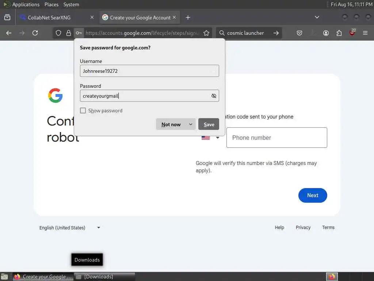This screenshot has height=281, width=374.
Task: Open a new tab with plus button
Action: pos(188,18)
